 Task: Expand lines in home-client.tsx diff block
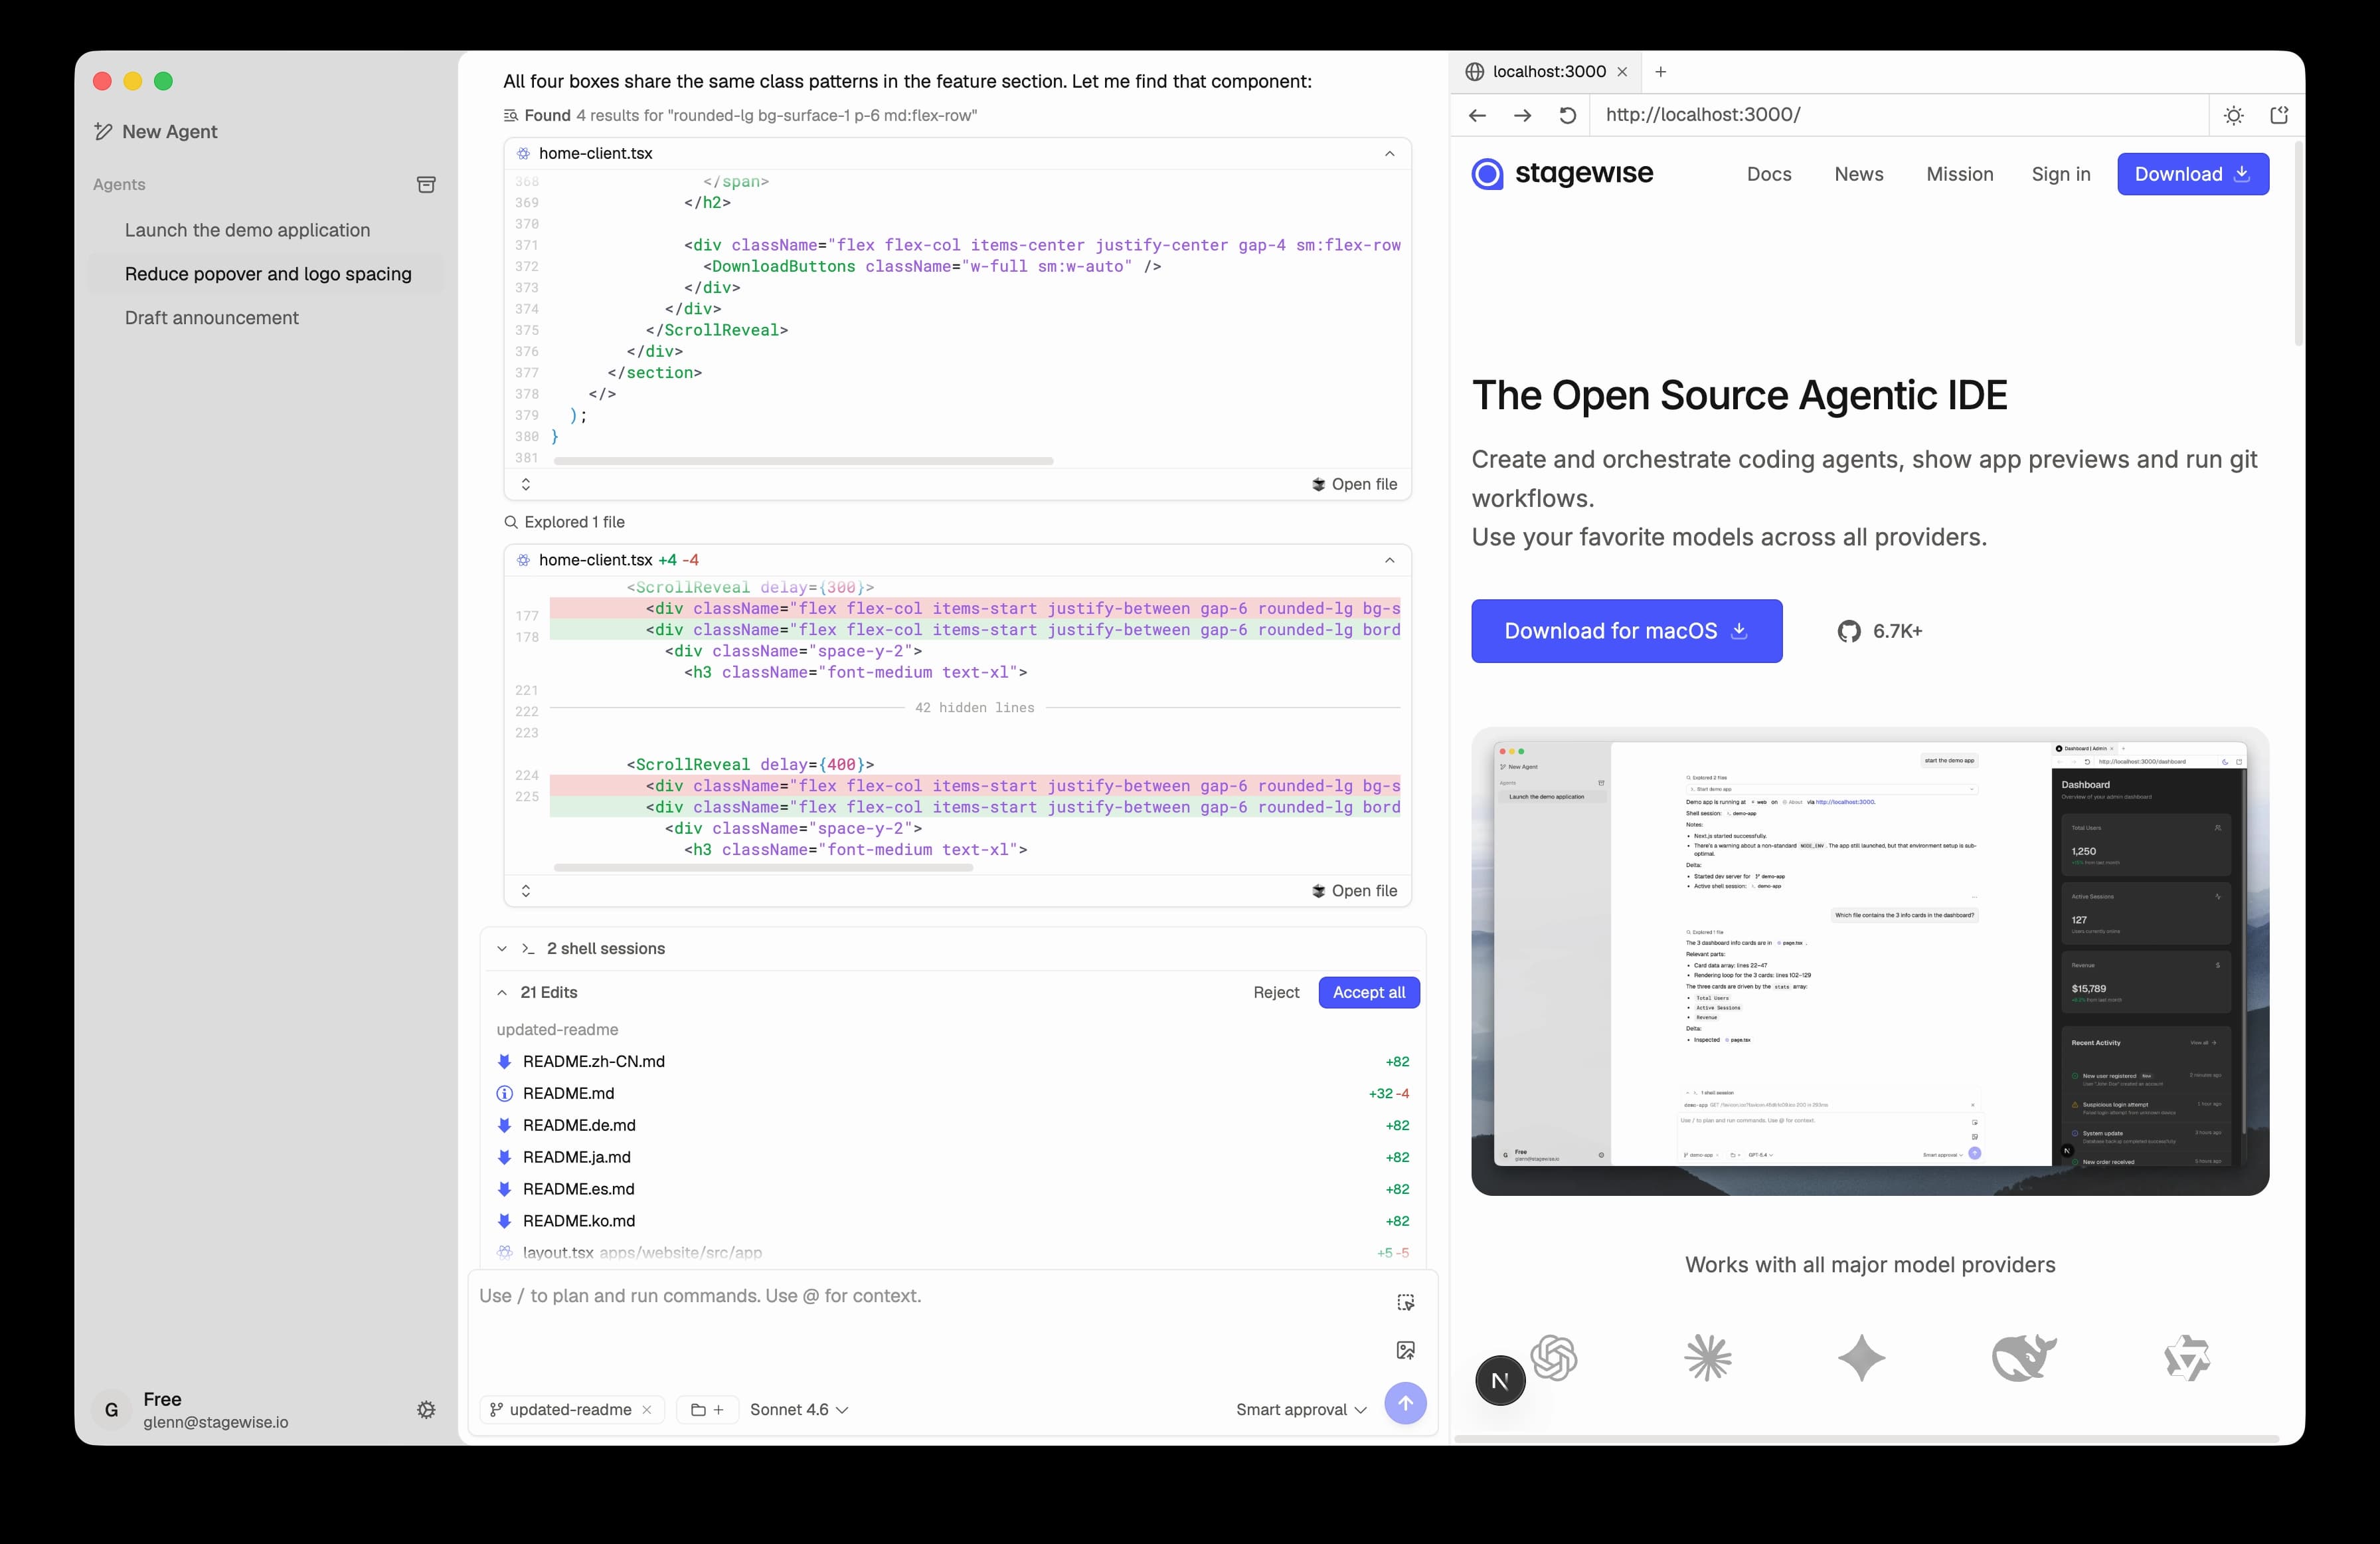coord(526,890)
